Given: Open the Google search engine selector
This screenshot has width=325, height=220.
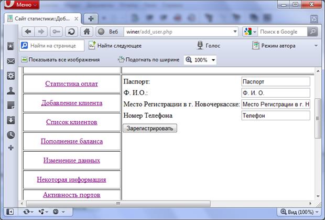Looking at the screenshot, I should (250, 32).
